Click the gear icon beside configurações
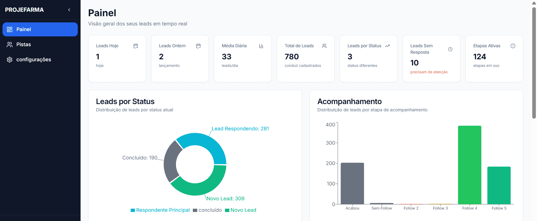 (x=10, y=60)
